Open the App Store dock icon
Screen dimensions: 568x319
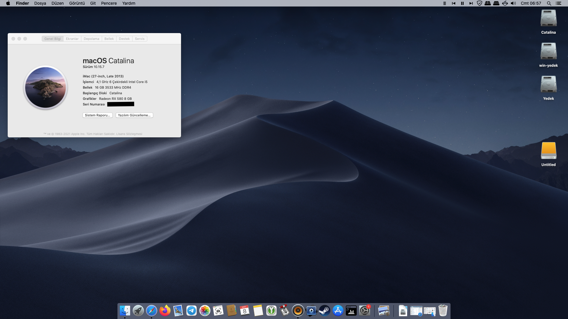click(338, 311)
